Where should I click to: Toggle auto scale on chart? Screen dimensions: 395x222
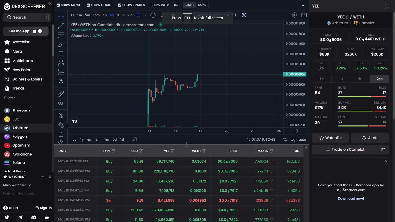[x=303, y=139]
